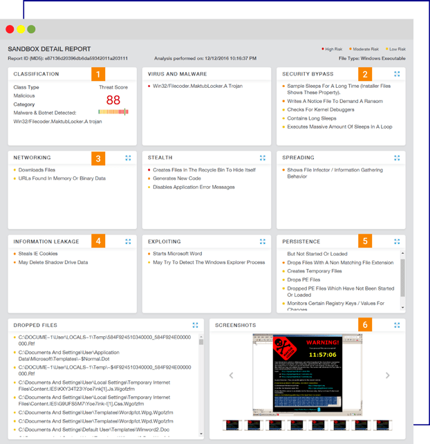Select the first screenshot thumbnail in strip
The image size is (430, 444).
click(x=232, y=425)
